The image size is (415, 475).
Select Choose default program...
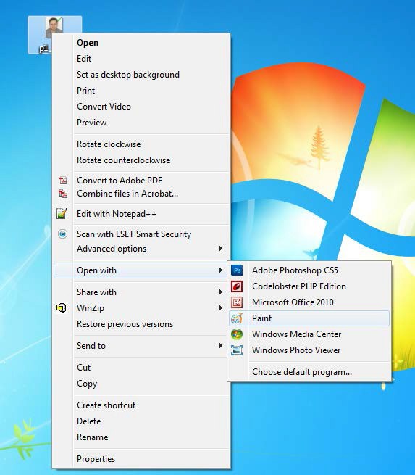[x=309, y=372]
